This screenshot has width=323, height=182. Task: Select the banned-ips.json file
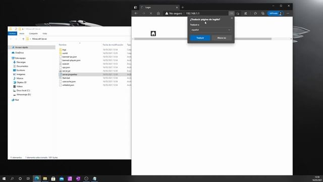tap(70, 57)
